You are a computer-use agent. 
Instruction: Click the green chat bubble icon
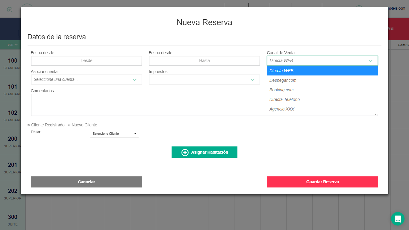click(x=398, y=219)
